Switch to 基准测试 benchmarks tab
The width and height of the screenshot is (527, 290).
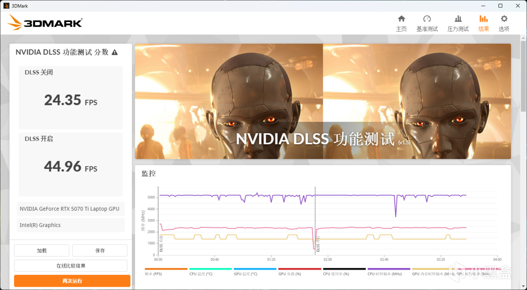pyautogui.click(x=427, y=24)
